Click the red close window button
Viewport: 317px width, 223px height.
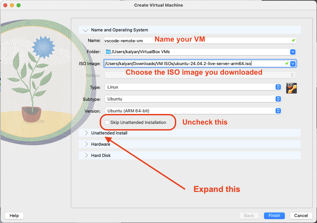[x=5, y=5]
